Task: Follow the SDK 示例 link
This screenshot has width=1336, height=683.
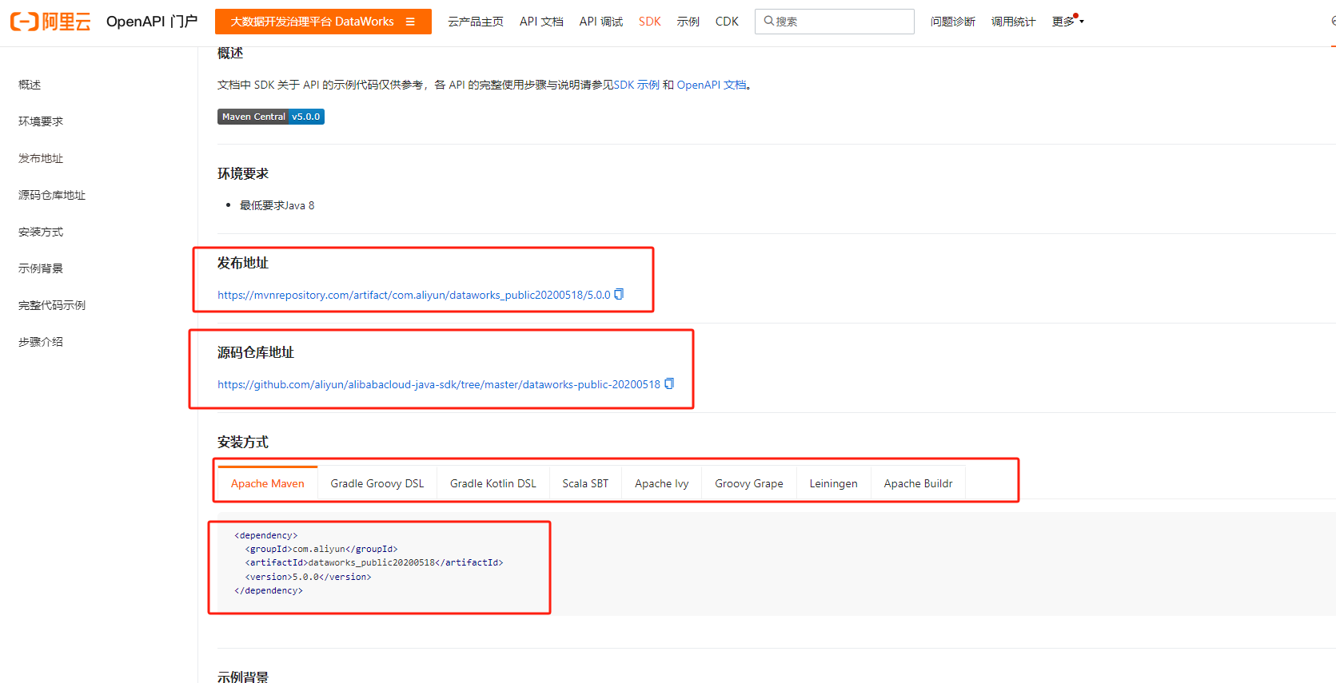Action: tap(636, 85)
